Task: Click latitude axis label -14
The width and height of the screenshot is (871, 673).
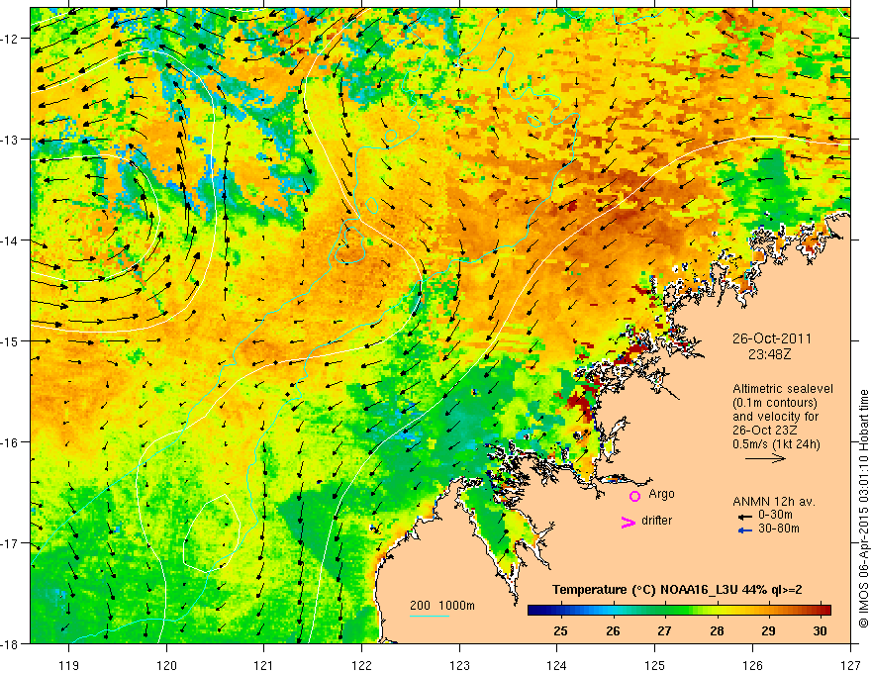Action: pos(11,240)
